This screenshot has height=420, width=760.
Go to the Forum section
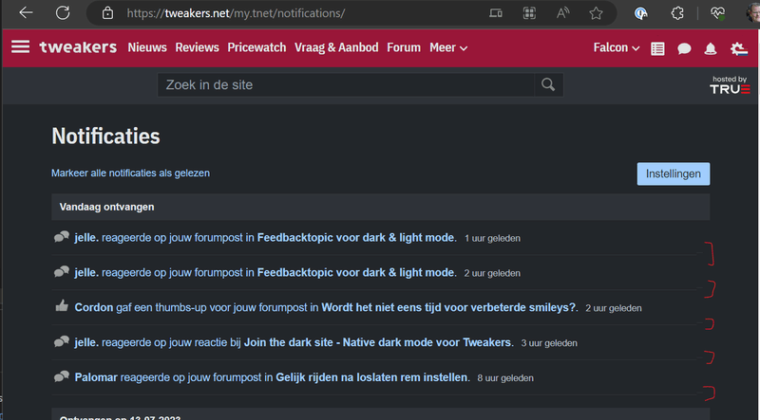(x=404, y=47)
